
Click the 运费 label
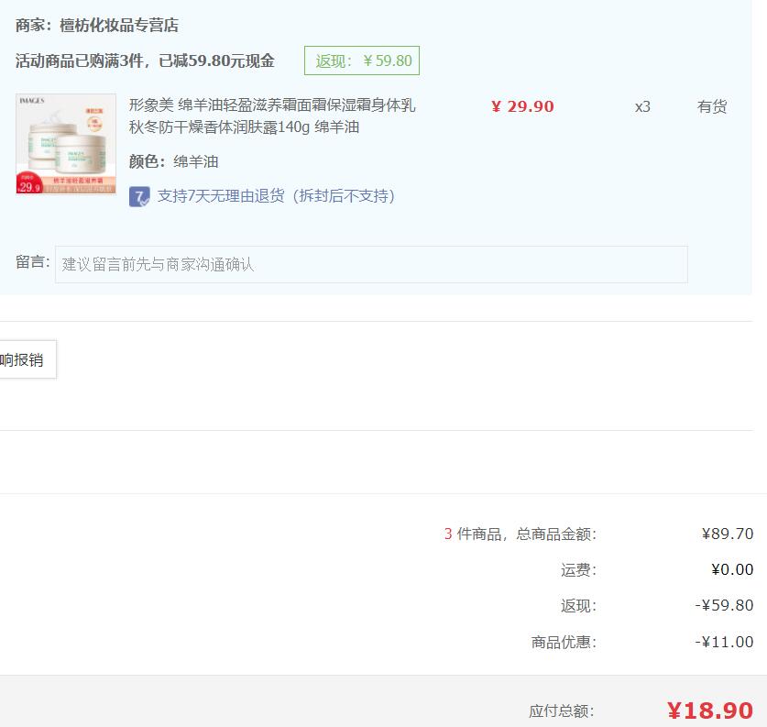tap(578, 570)
